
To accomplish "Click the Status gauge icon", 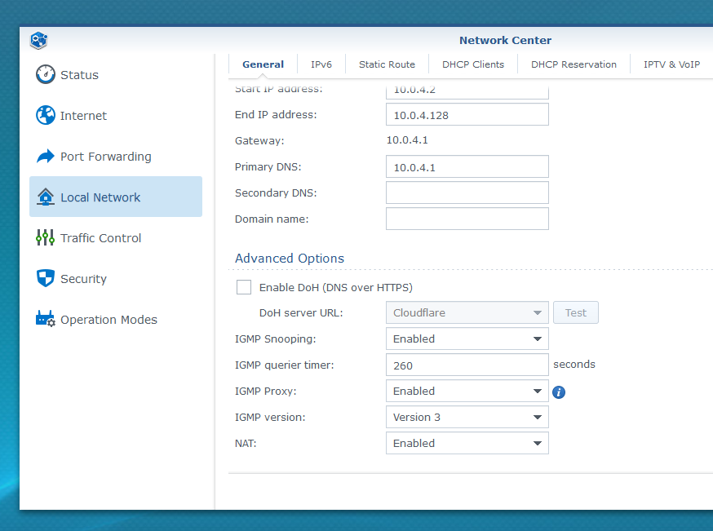I will (45, 75).
